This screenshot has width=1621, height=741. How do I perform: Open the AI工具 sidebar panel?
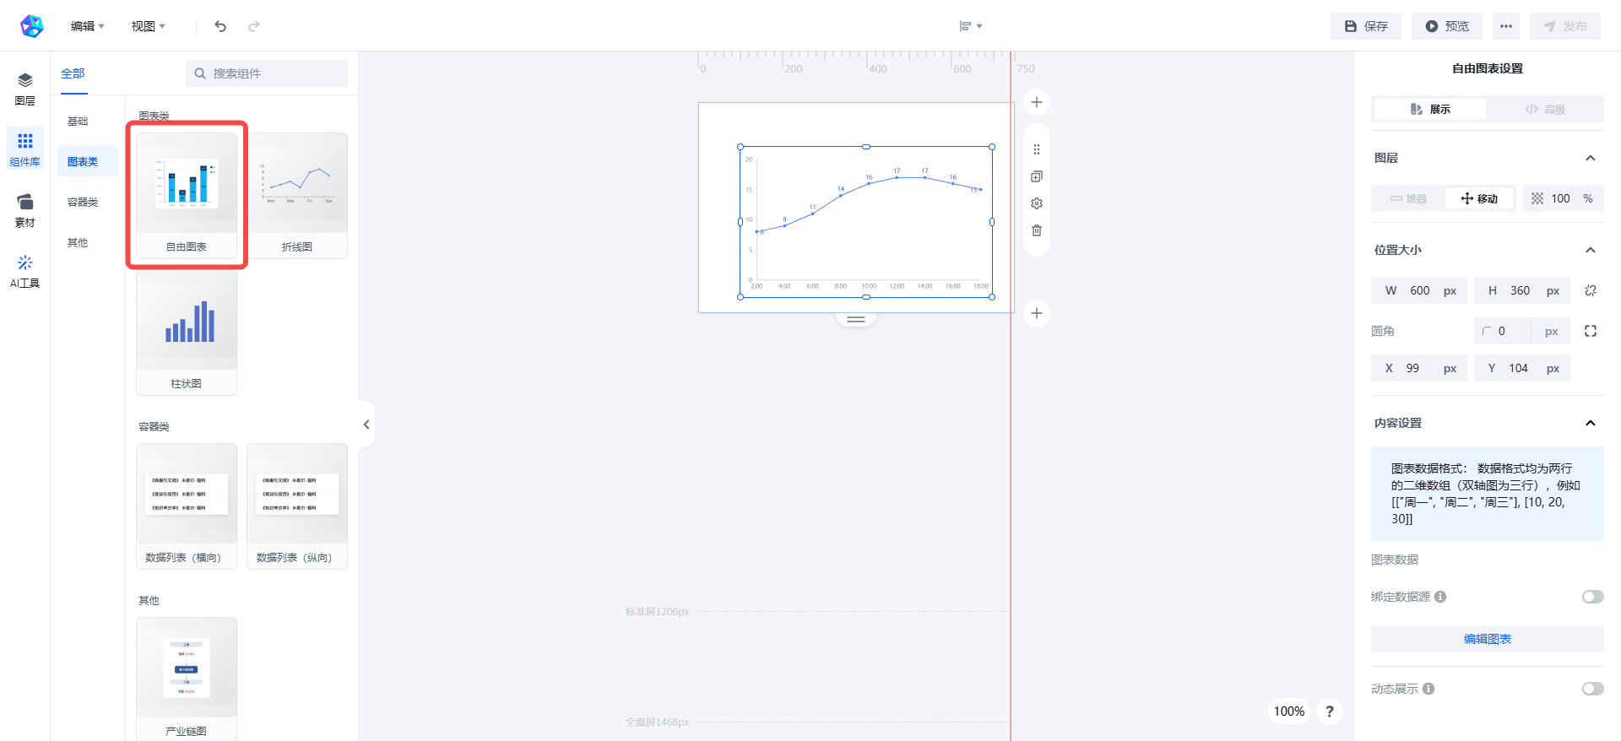tap(25, 271)
